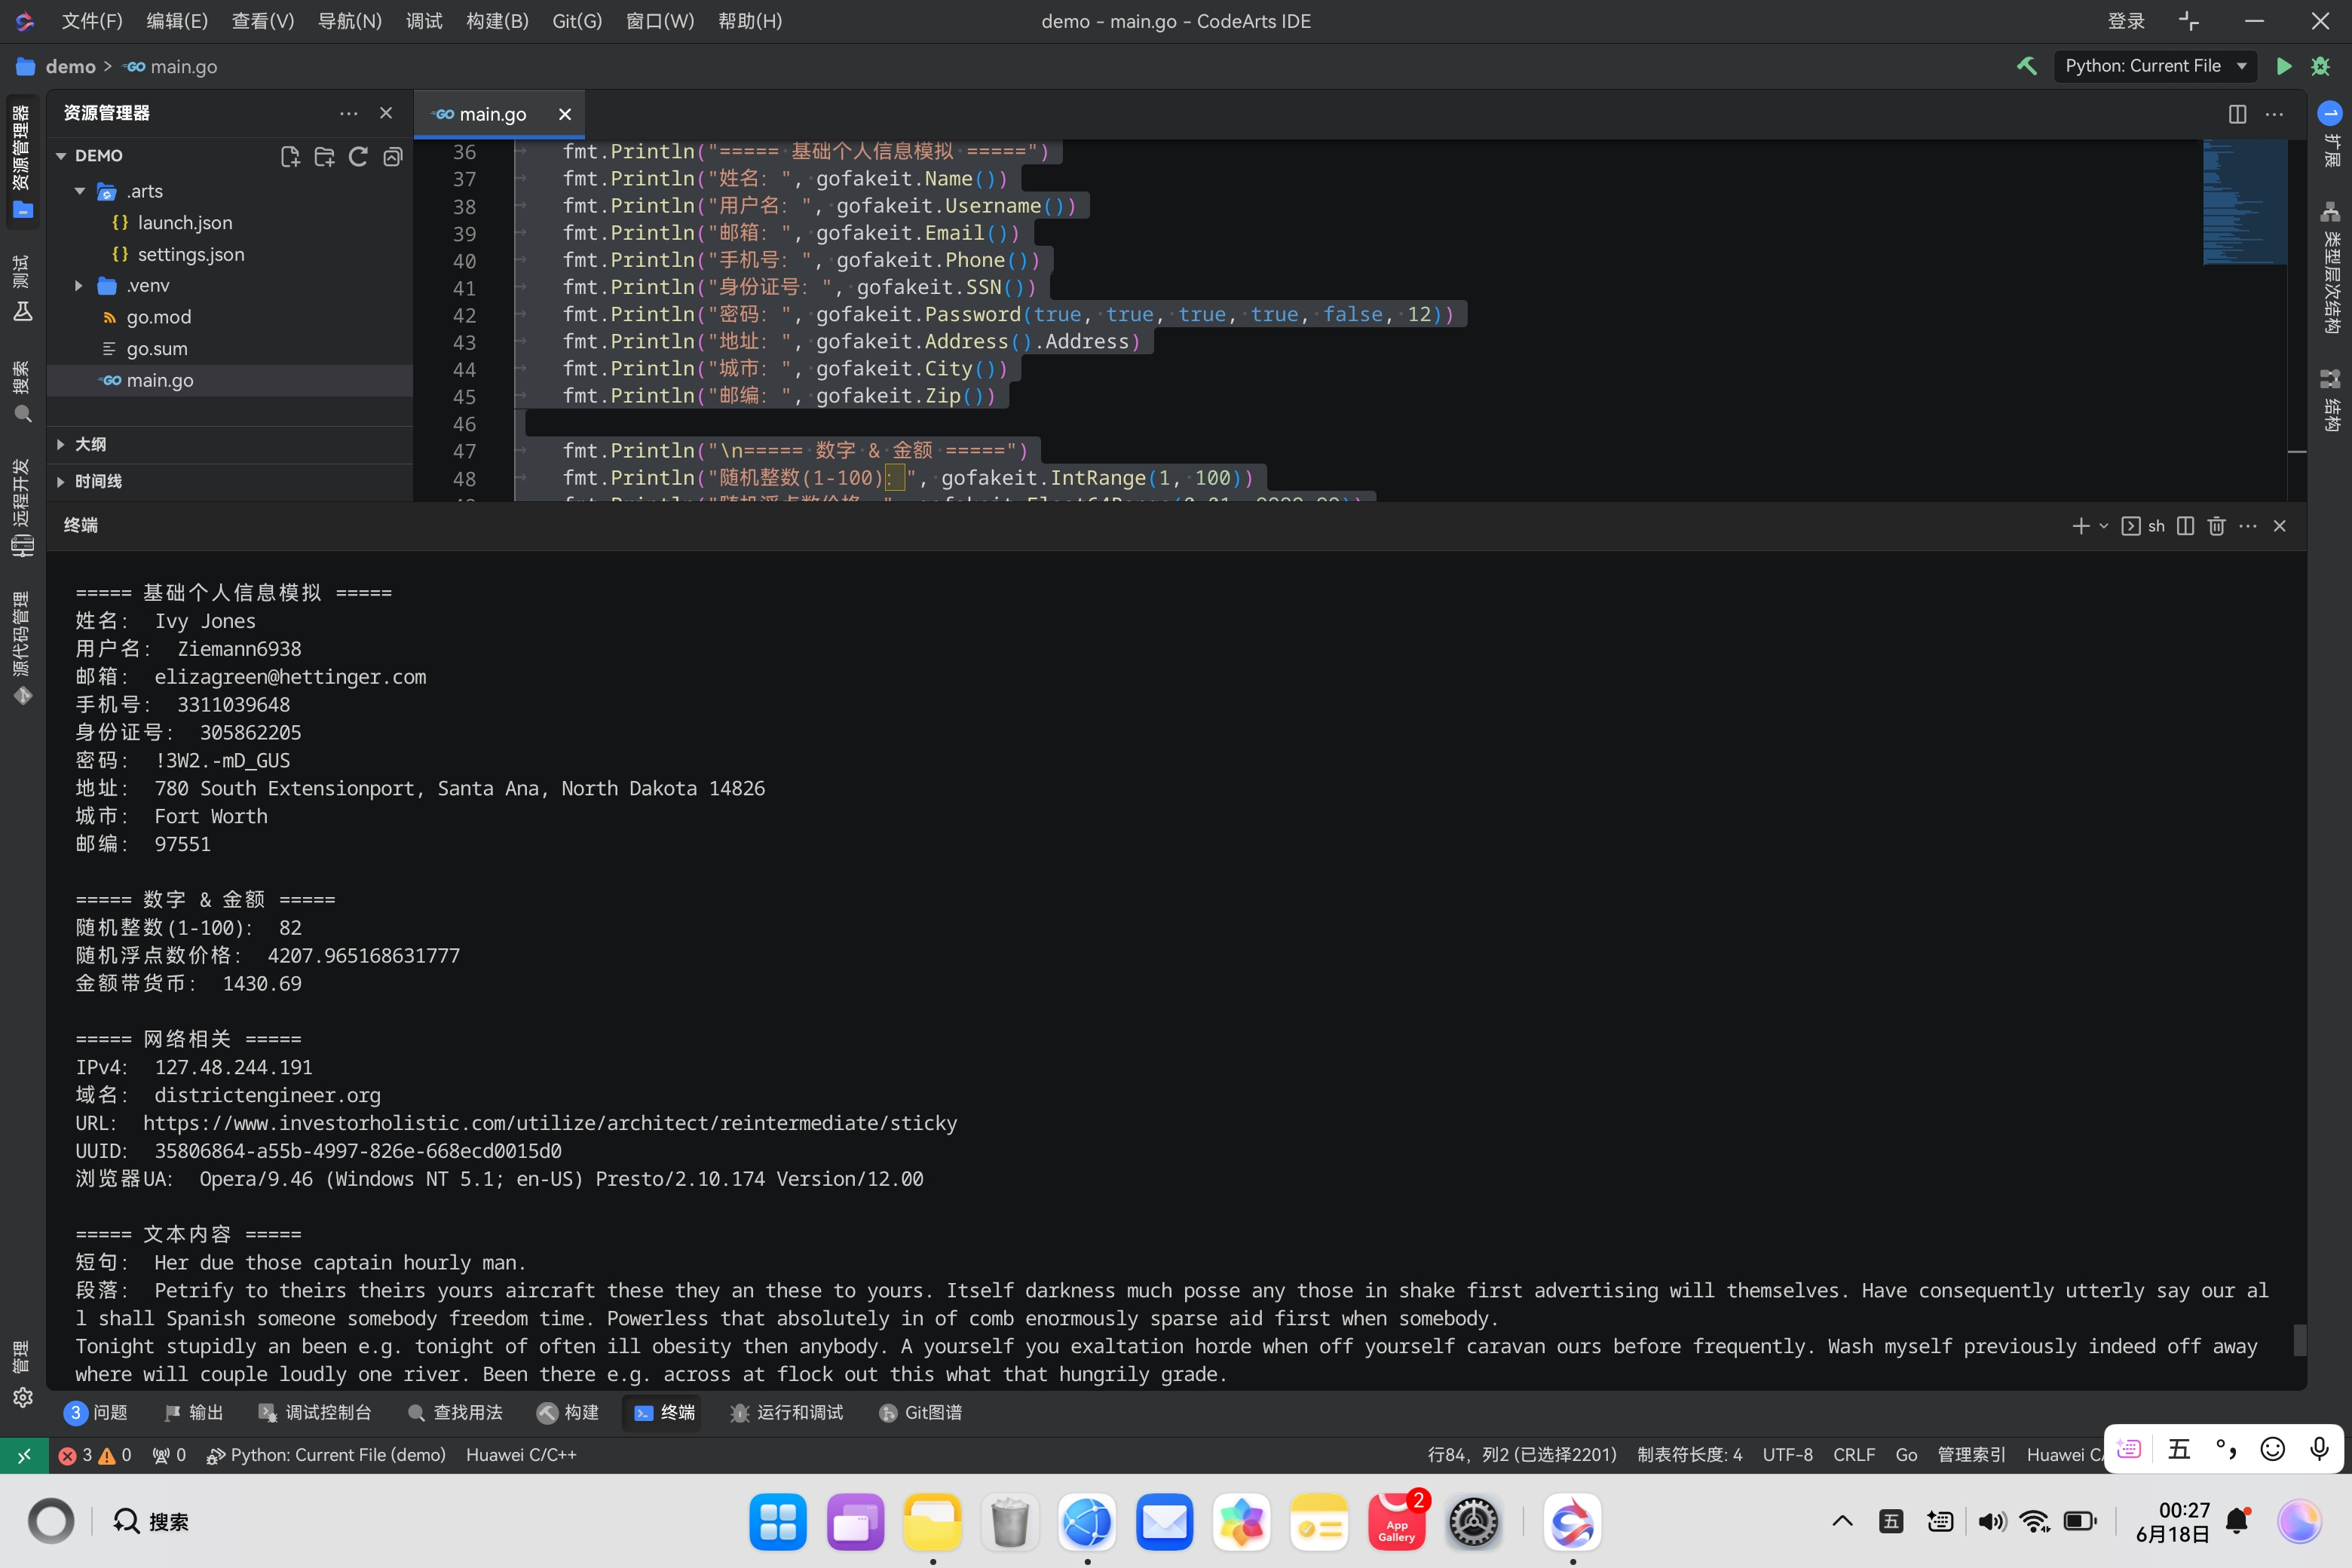Open go.sum in the explorer
Image resolution: width=2352 pixels, height=1568 pixels.
157,349
